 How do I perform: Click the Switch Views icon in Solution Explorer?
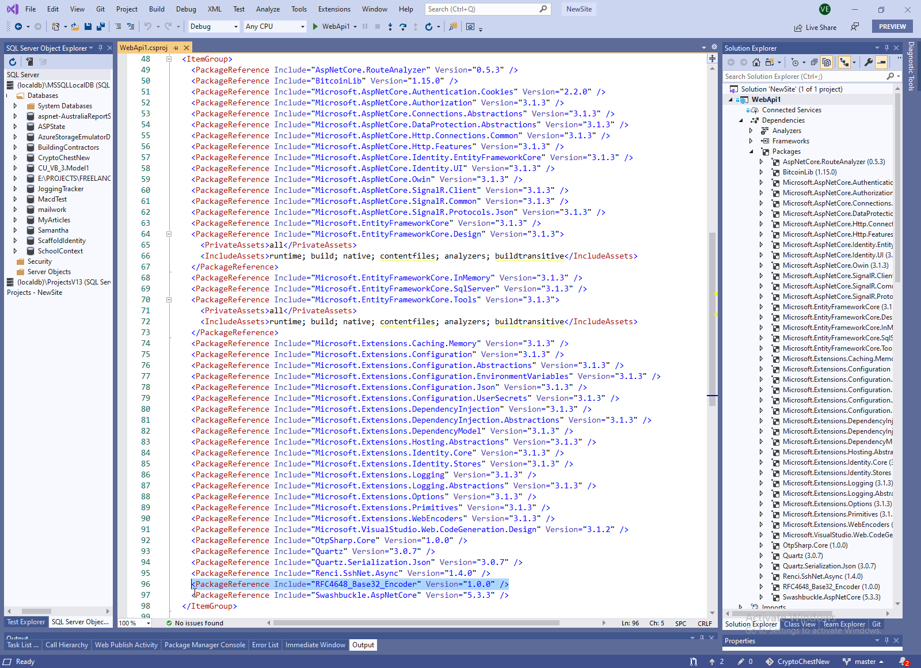point(769,62)
